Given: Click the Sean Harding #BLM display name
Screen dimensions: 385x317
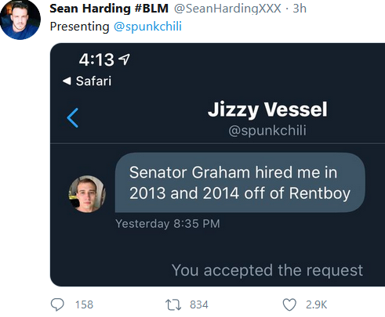Looking at the screenshot, I should pos(109,9).
